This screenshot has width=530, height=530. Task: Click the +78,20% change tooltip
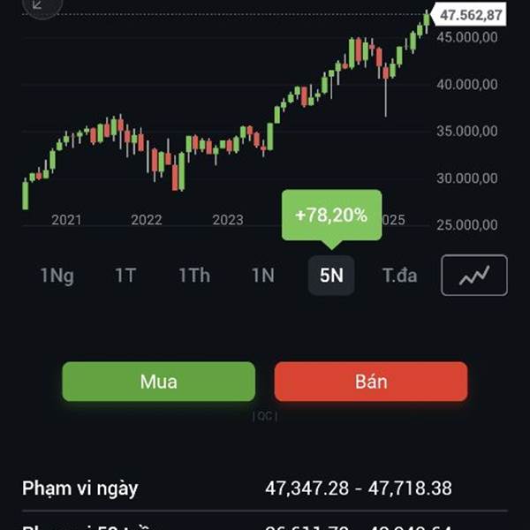(x=331, y=216)
